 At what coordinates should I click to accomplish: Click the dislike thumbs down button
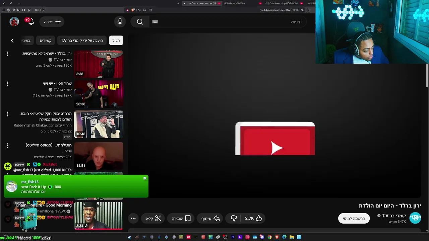point(234,219)
